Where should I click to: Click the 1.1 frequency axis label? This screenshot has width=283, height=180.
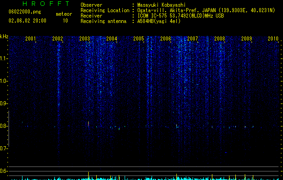(x=4, y=58)
